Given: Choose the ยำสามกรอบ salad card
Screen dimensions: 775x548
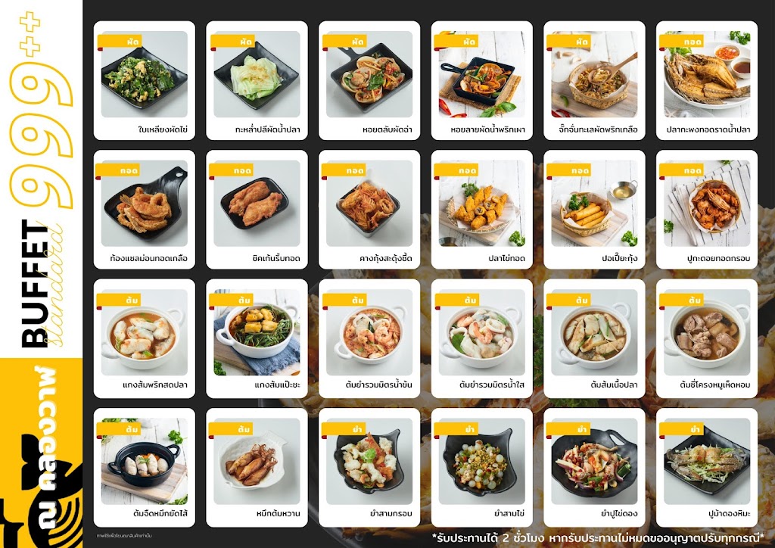Looking at the screenshot, I should 369,468.
